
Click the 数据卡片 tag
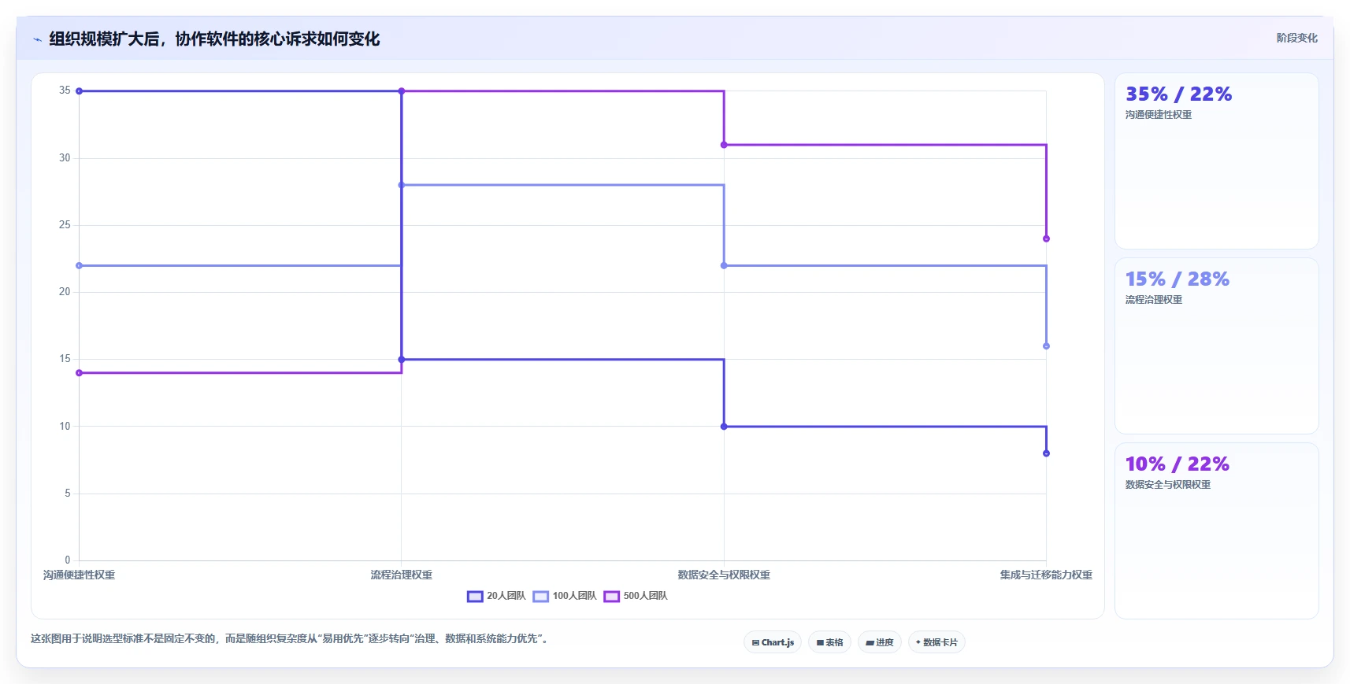(936, 642)
